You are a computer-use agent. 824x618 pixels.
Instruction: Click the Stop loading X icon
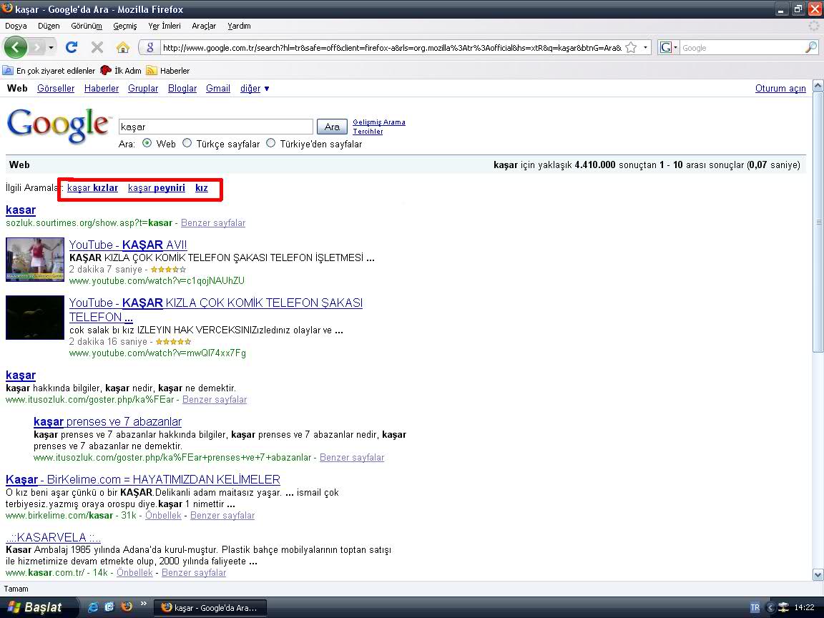point(97,48)
